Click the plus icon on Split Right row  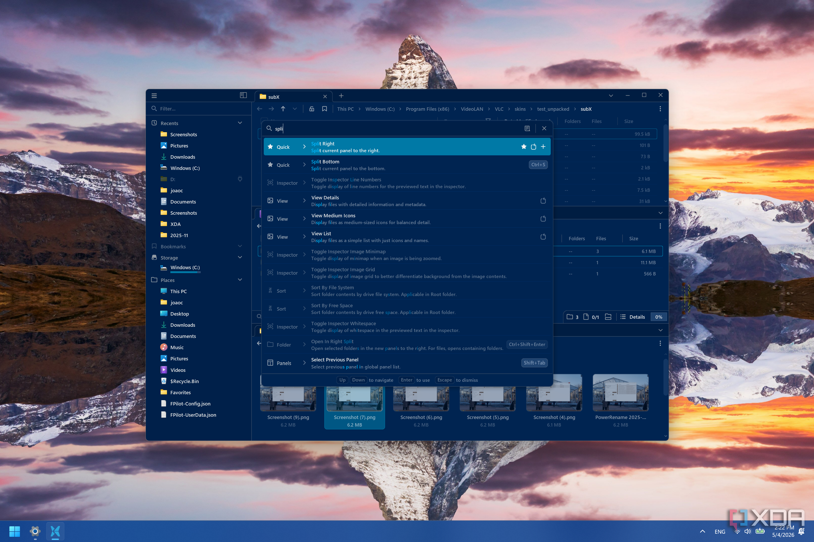point(543,147)
